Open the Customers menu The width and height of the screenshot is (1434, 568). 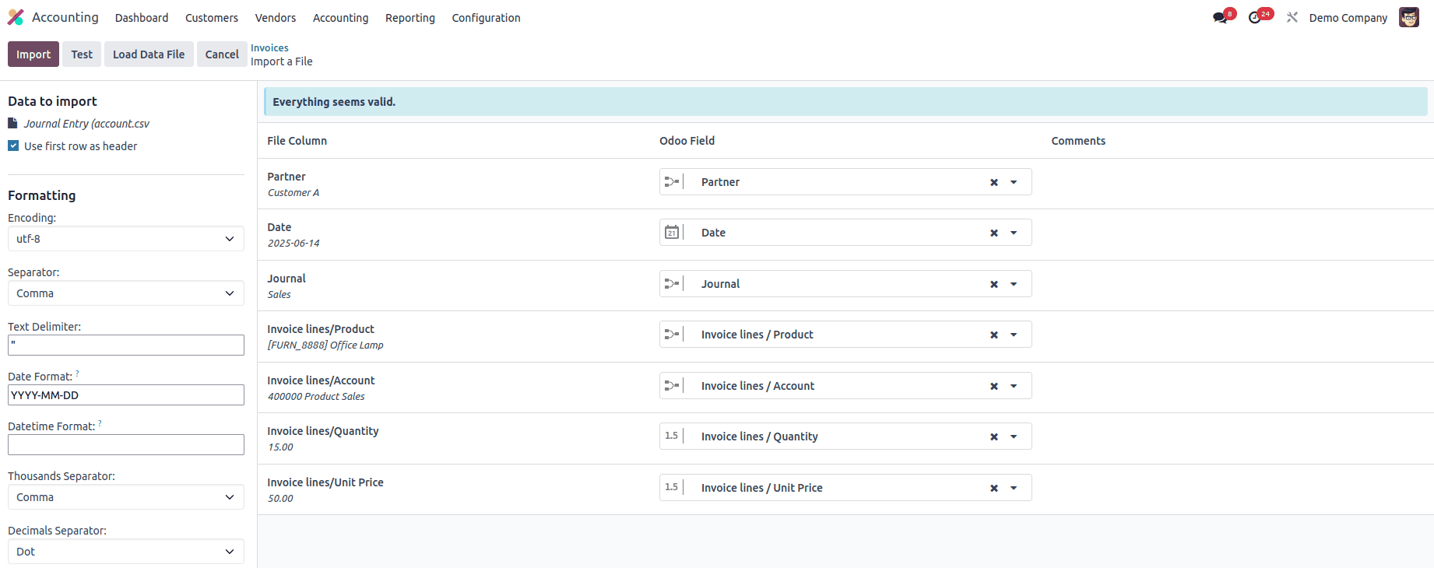point(212,18)
